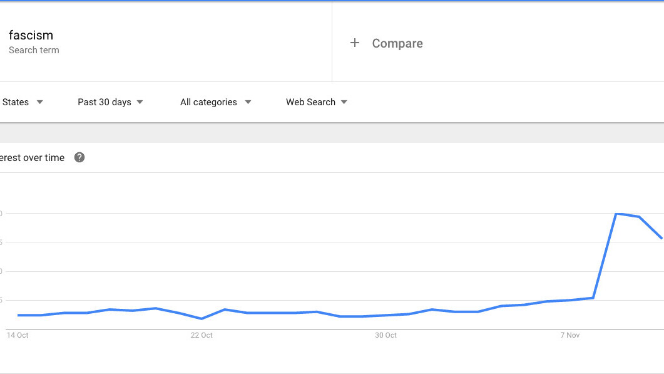
Task: Click the 14 Oct axis date label
Action: 18,335
